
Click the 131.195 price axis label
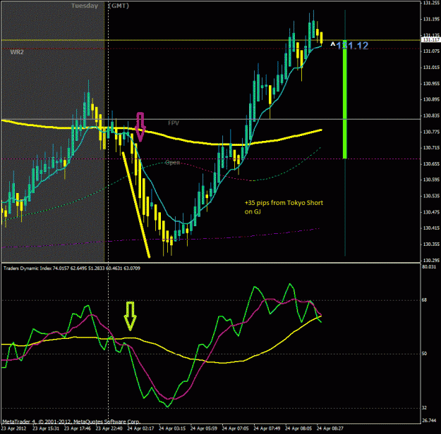[x=431, y=19]
